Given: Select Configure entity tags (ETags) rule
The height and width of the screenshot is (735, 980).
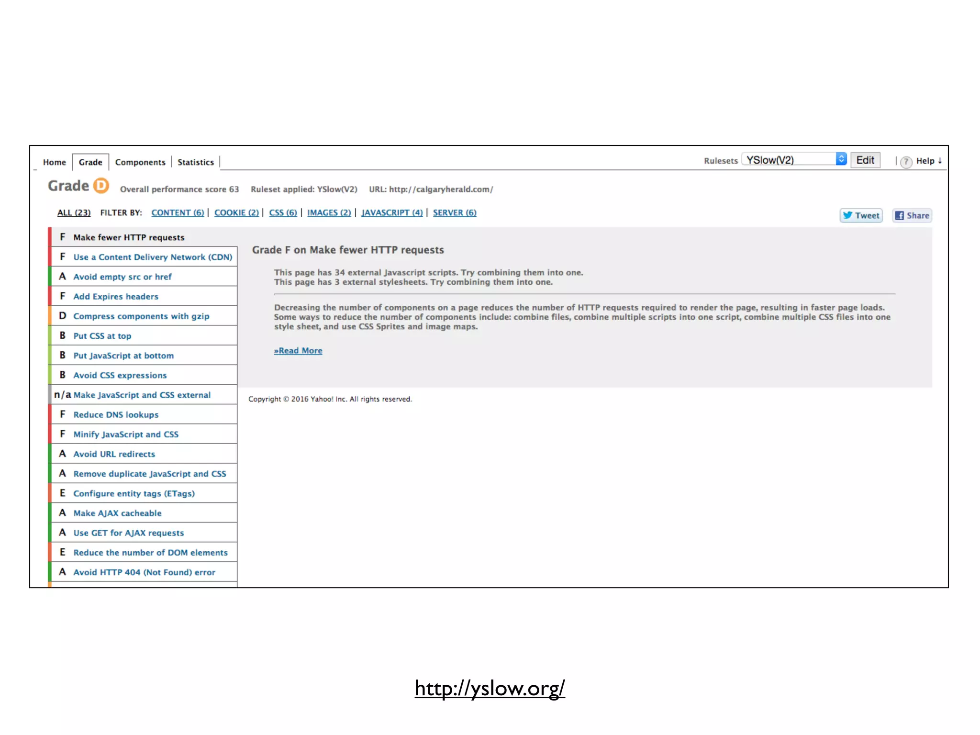Looking at the screenshot, I should pyautogui.click(x=144, y=493).
